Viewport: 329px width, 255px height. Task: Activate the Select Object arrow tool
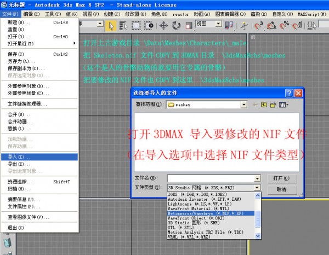coord(111,26)
